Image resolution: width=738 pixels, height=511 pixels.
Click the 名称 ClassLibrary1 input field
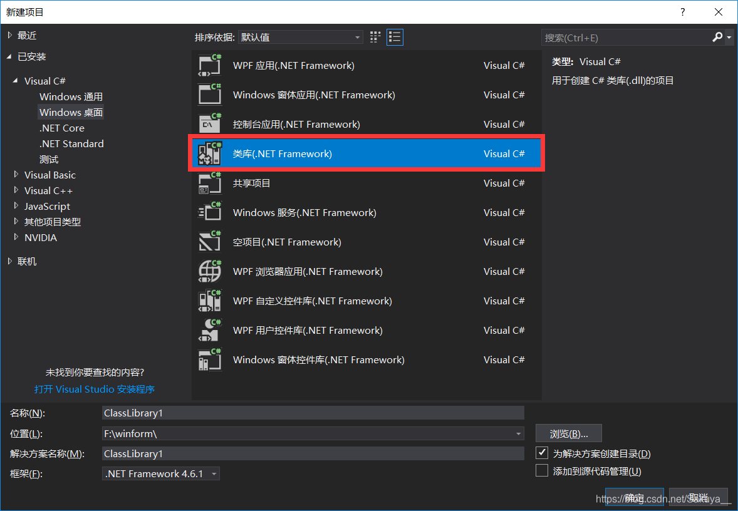pyautogui.click(x=313, y=413)
